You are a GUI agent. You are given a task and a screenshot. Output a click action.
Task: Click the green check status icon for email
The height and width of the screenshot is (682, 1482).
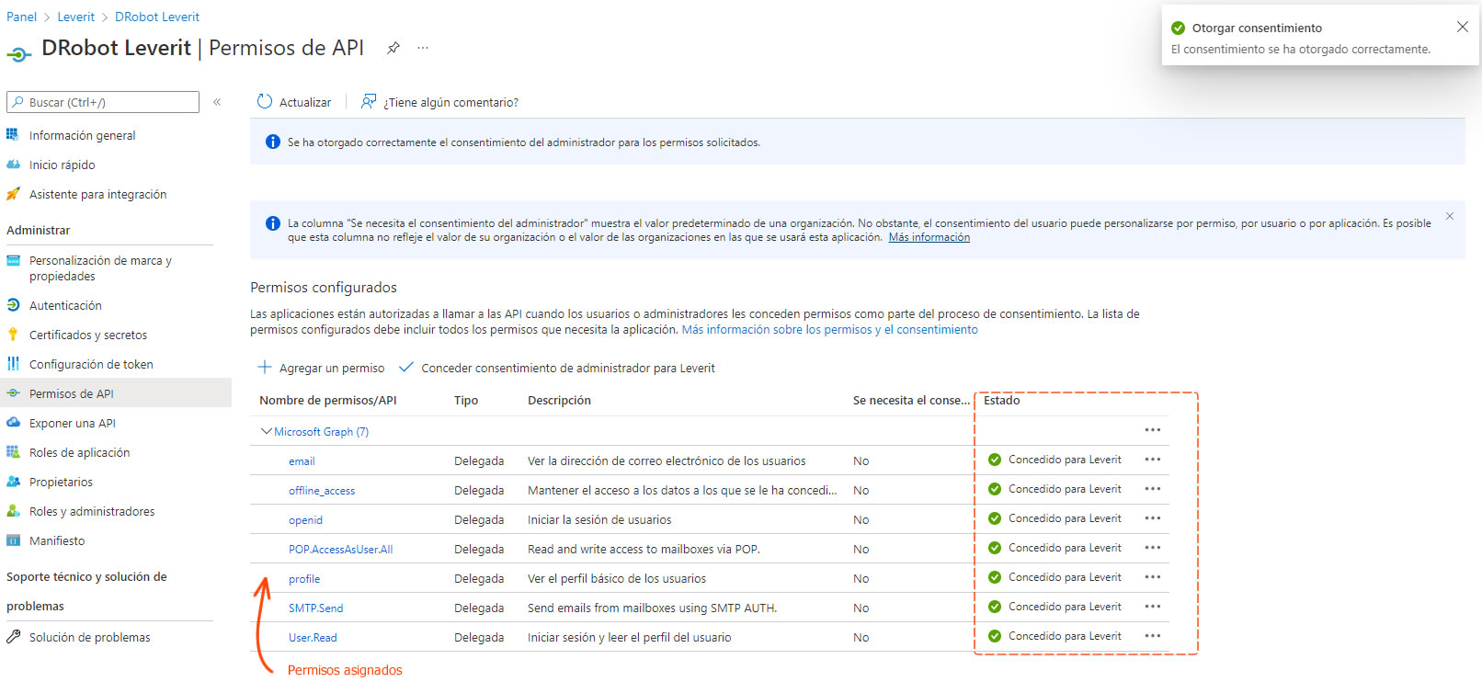[995, 460]
